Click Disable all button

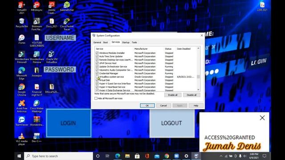[191, 95]
